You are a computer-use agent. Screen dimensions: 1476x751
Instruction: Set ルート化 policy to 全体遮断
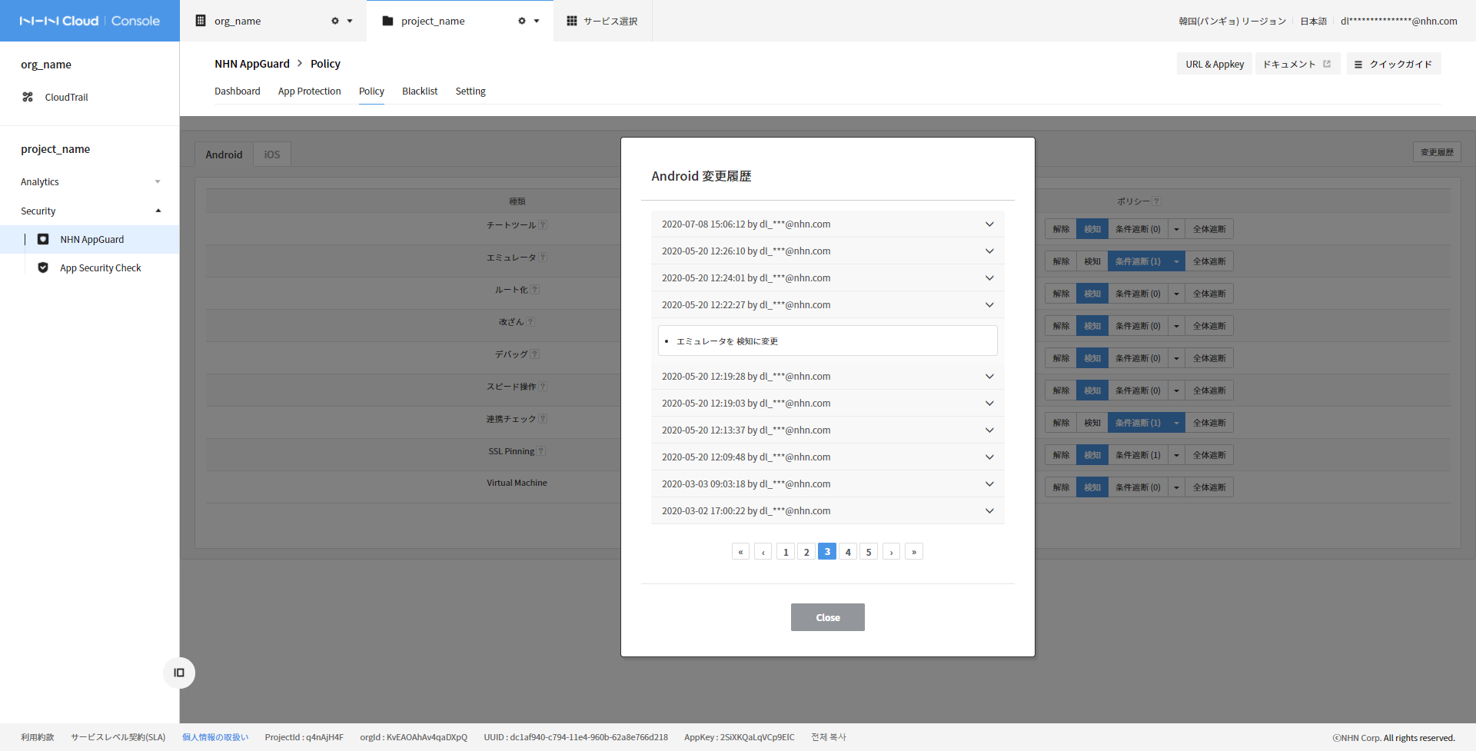click(x=1209, y=294)
